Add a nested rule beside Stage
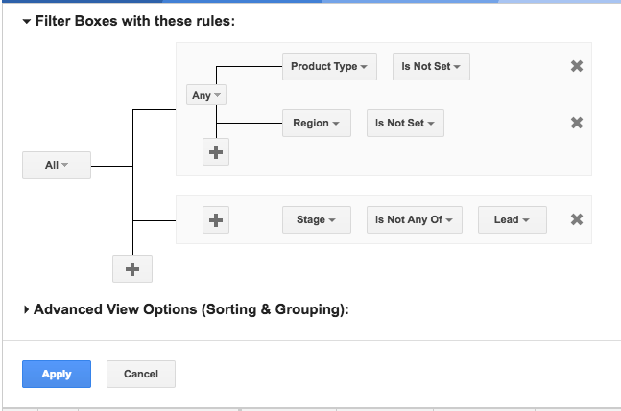621x411 pixels. pos(216,220)
